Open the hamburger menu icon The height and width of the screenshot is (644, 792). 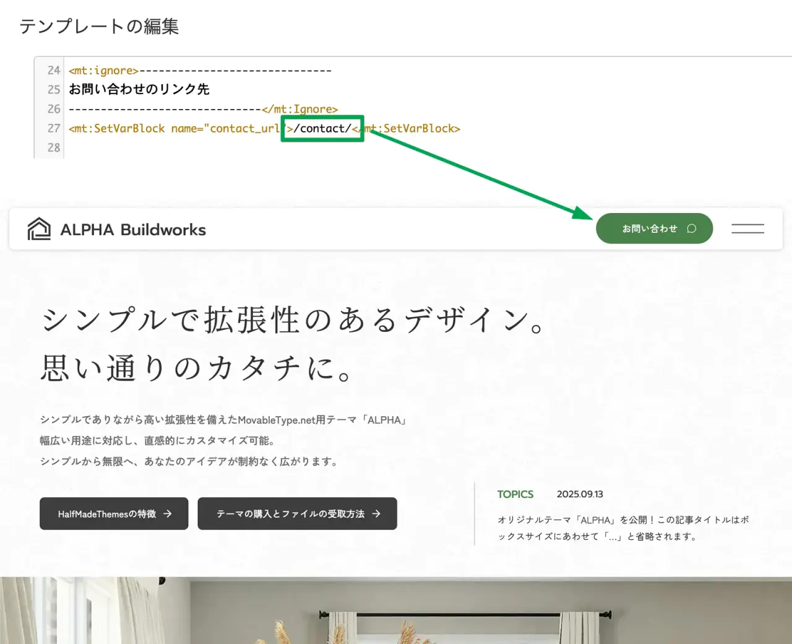[x=747, y=228]
